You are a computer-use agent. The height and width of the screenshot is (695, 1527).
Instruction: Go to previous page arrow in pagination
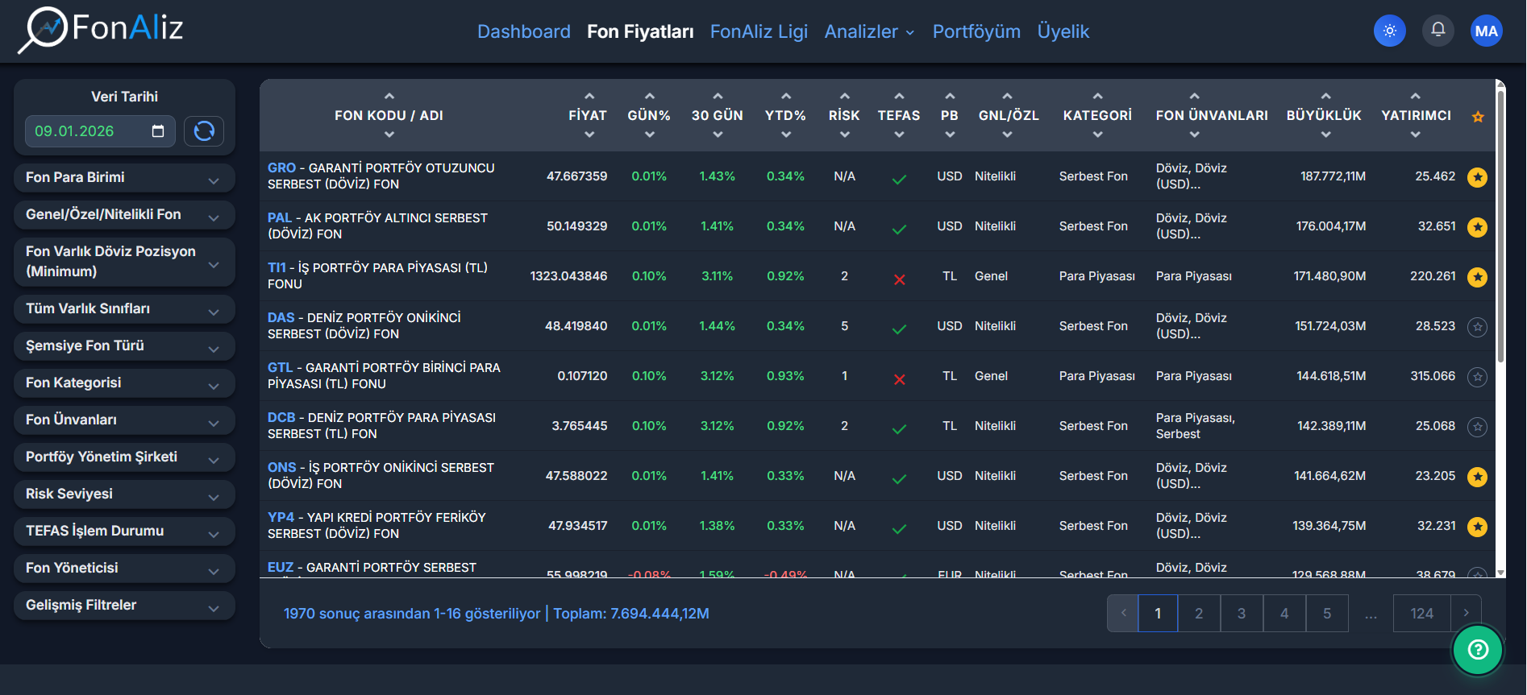click(x=1123, y=613)
